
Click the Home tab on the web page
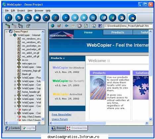tap(88, 32)
